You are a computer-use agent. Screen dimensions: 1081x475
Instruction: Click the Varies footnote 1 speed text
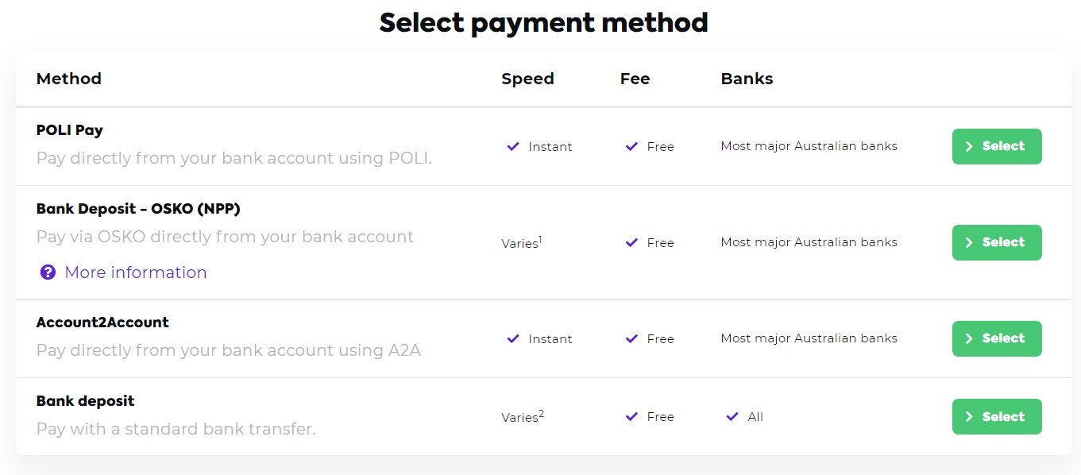[521, 243]
